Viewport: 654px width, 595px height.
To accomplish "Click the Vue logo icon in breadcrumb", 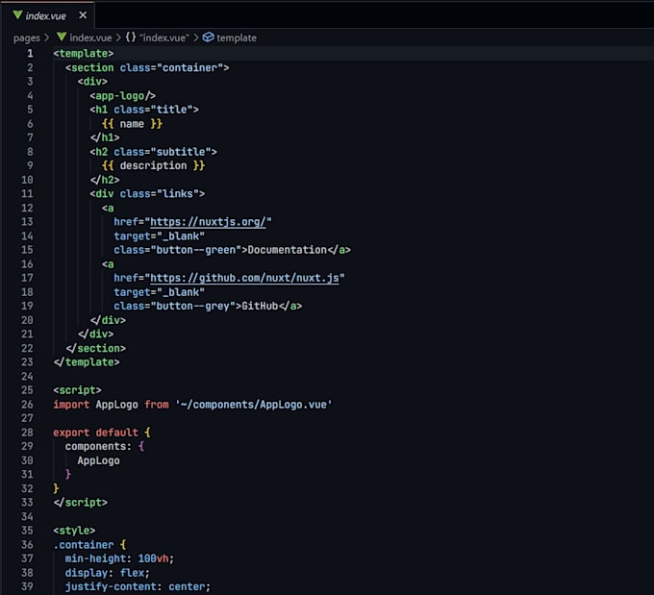I will (62, 37).
